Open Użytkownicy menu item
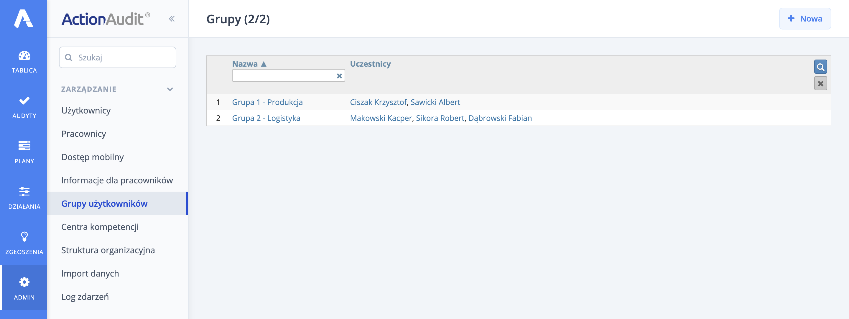849x319 pixels. coord(86,110)
